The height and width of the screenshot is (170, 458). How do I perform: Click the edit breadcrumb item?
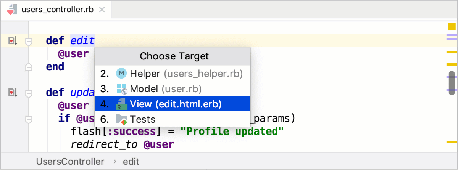[131, 162]
